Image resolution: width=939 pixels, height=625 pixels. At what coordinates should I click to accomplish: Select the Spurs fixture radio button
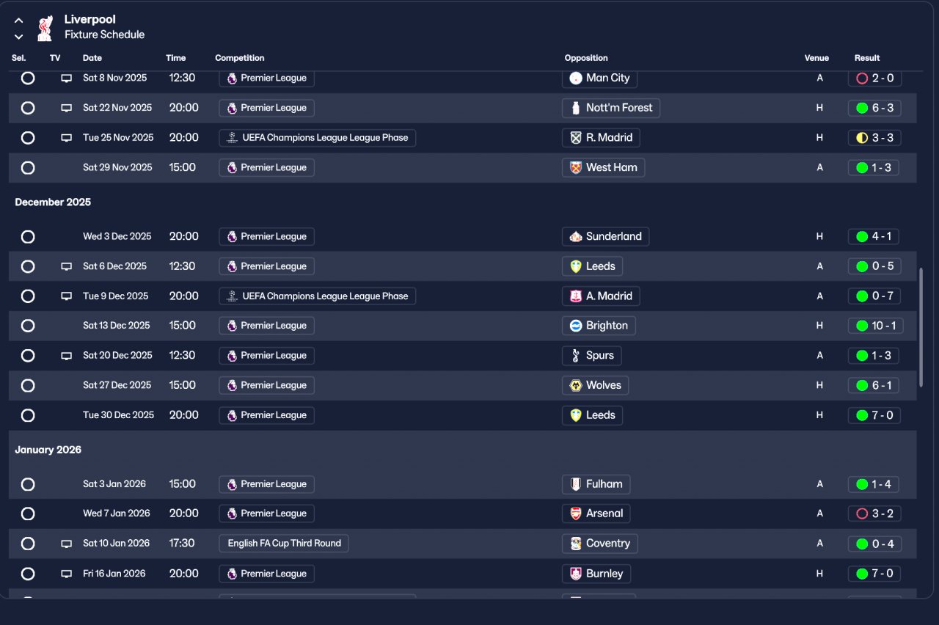[28, 356]
